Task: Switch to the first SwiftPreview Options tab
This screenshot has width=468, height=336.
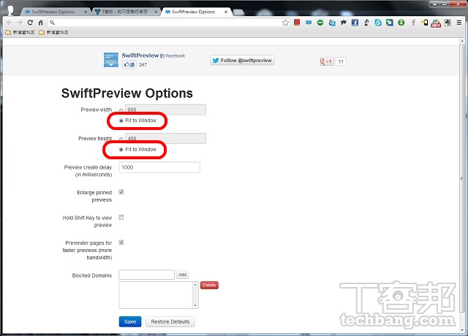Action: (x=53, y=12)
